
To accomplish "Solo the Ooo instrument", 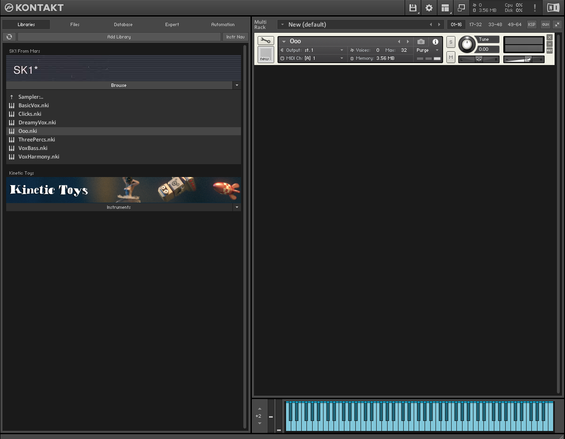I will tap(450, 42).
